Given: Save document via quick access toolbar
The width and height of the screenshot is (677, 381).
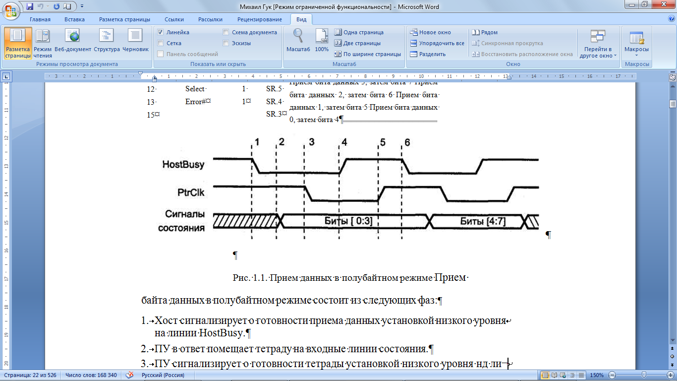Looking at the screenshot, I should click(x=30, y=6).
